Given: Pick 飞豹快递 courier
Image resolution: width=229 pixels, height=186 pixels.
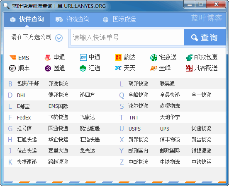Looking at the screenshot, I should pos(58,117).
